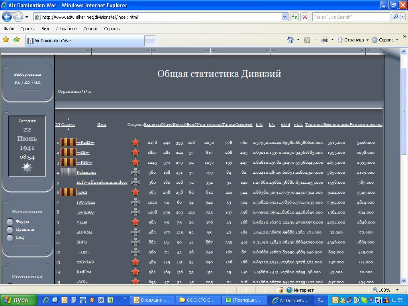Viewport: 408px width, 306px height.
Task: Launch Excel from the quick launch bar
Action: click(x=110, y=300)
